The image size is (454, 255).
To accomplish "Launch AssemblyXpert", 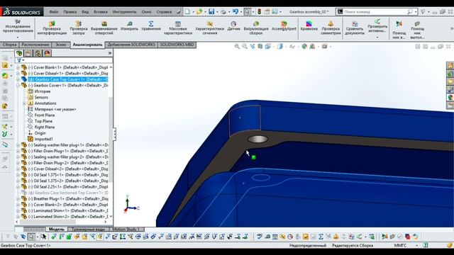I will (x=284, y=25).
